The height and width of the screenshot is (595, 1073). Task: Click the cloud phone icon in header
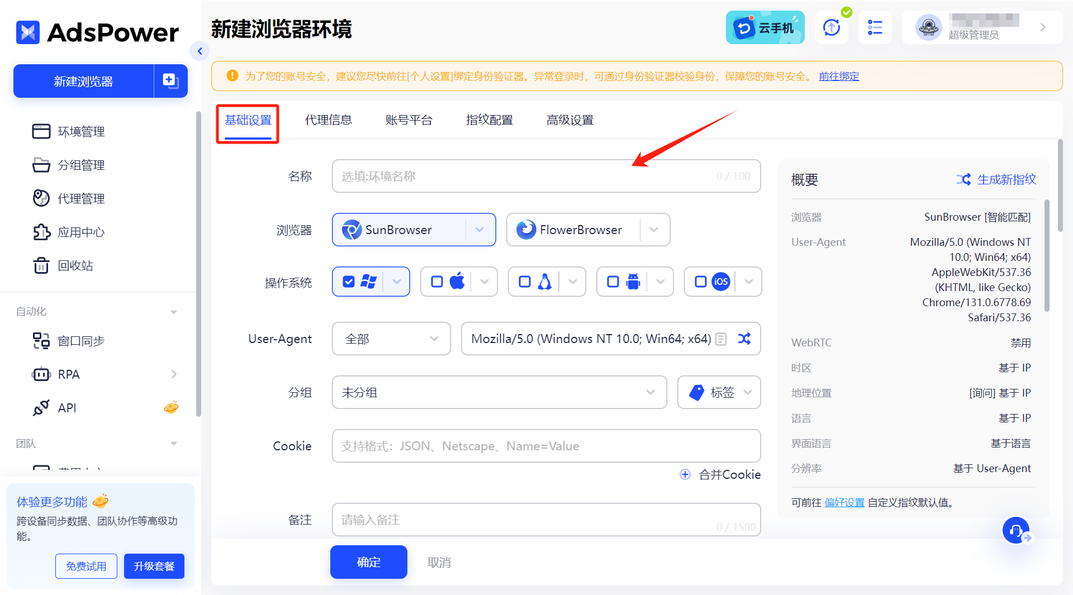765,27
